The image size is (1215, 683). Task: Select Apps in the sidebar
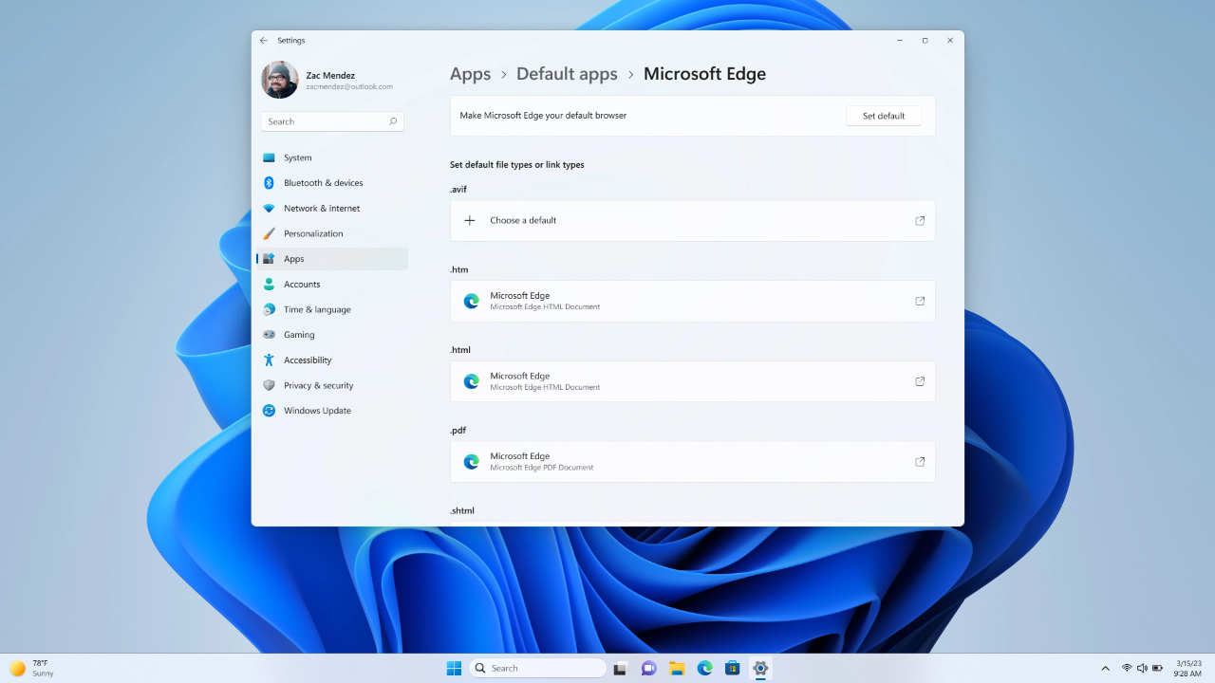[332, 259]
